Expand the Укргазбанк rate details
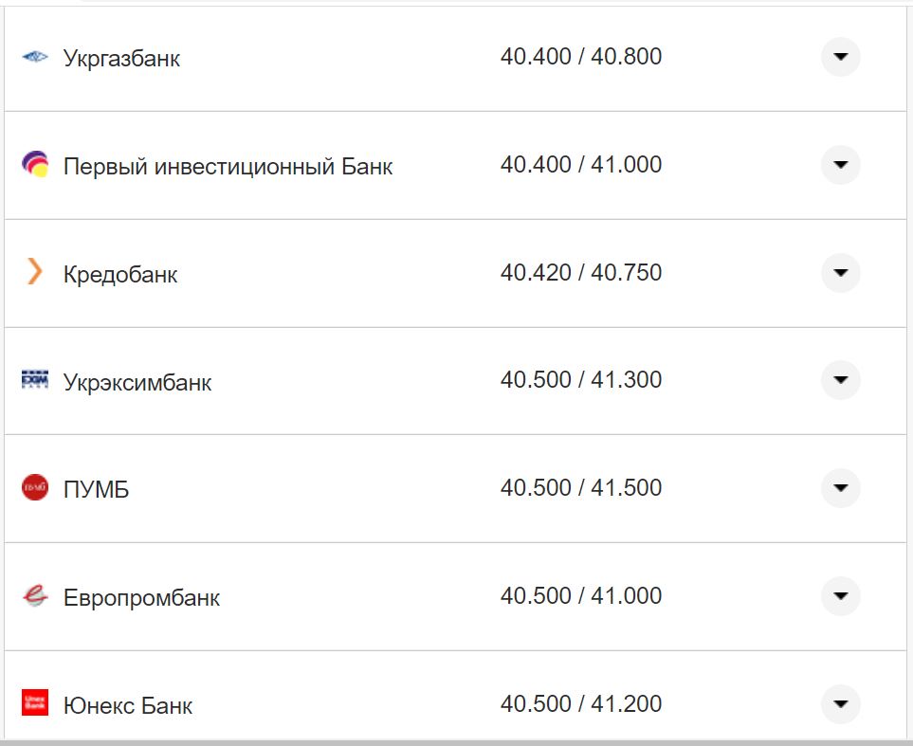The height and width of the screenshot is (746, 913). (x=840, y=57)
